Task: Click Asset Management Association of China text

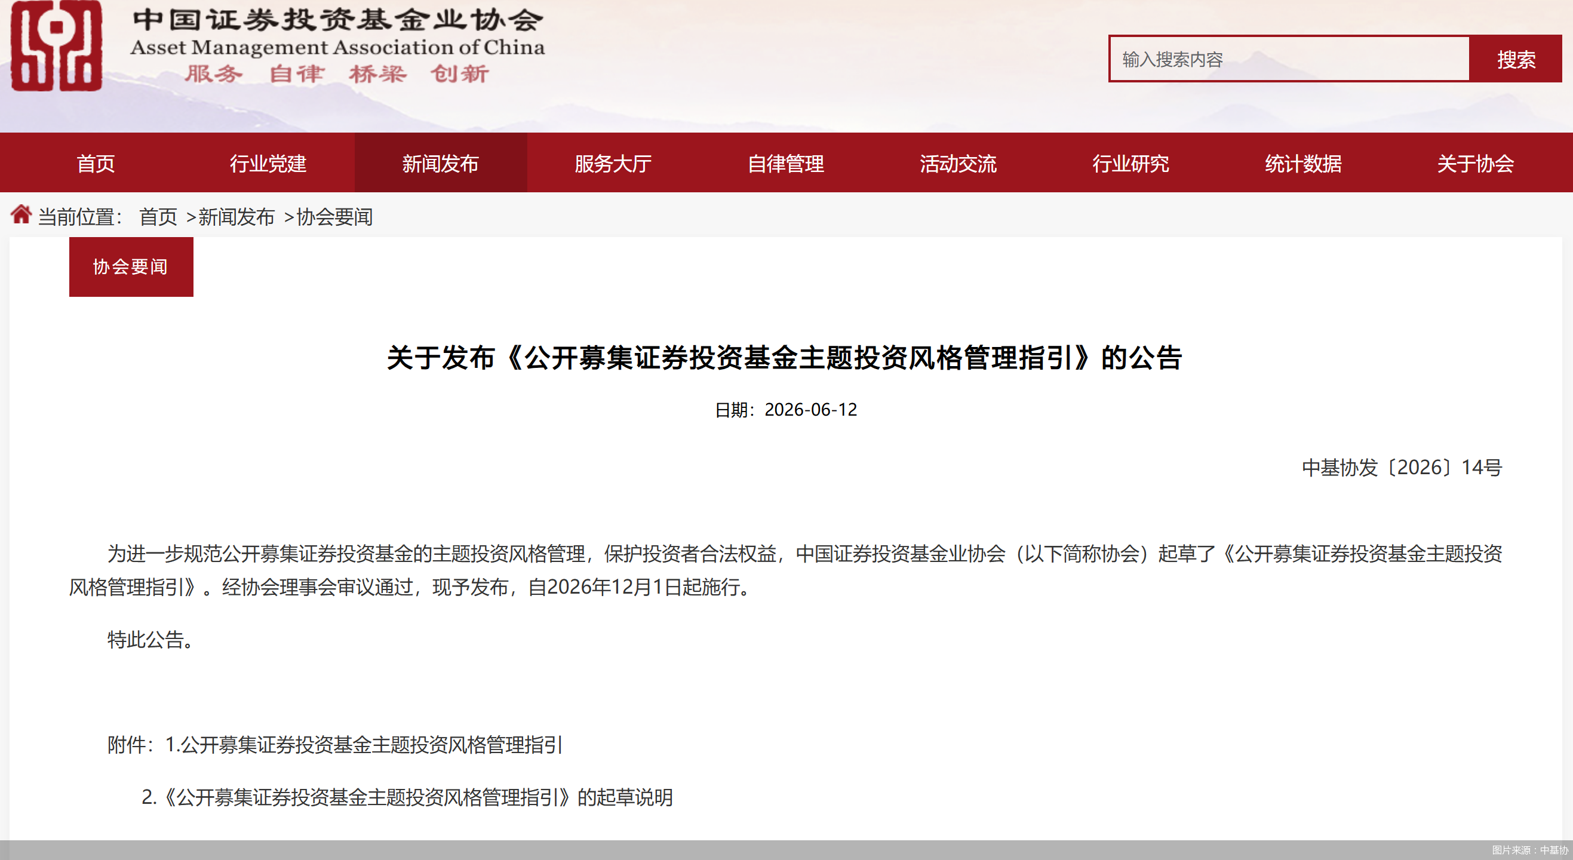Action: click(x=337, y=48)
